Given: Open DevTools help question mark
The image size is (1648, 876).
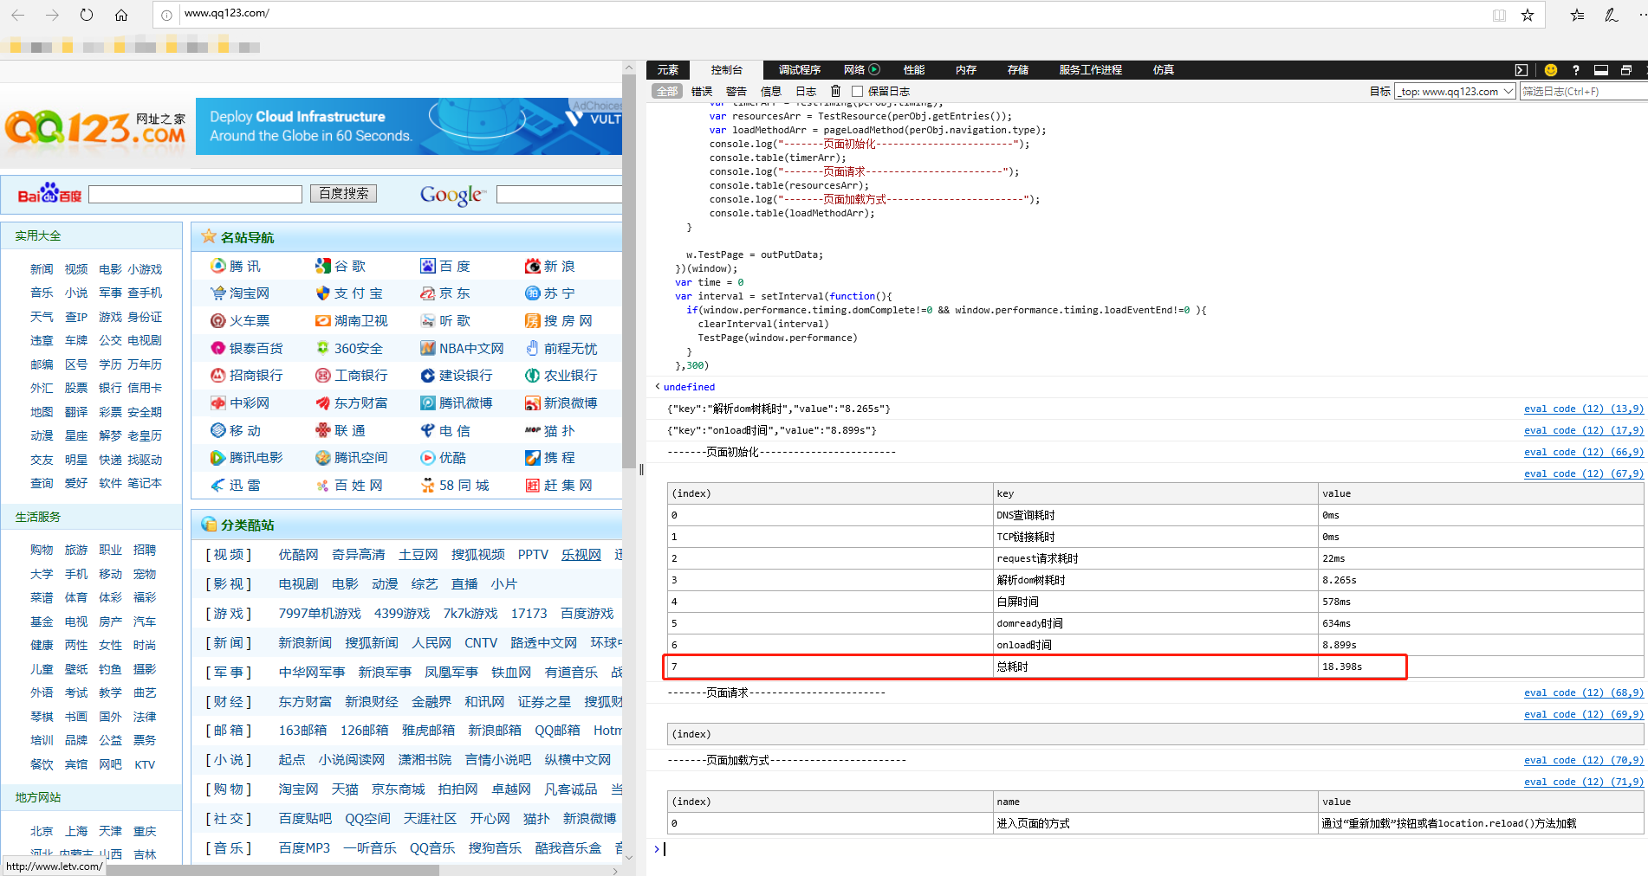Looking at the screenshot, I should click(x=1576, y=70).
